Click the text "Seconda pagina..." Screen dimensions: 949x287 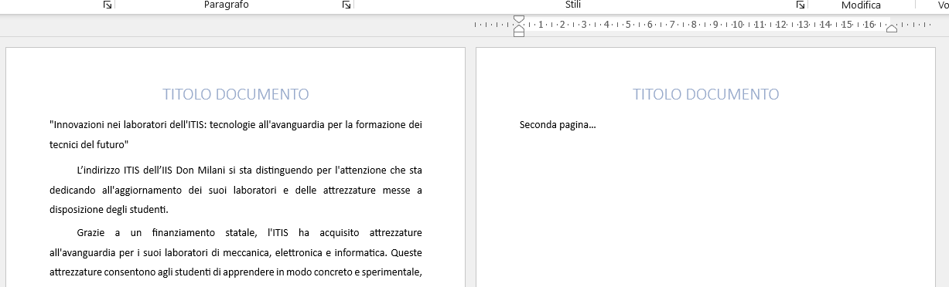[558, 124]
